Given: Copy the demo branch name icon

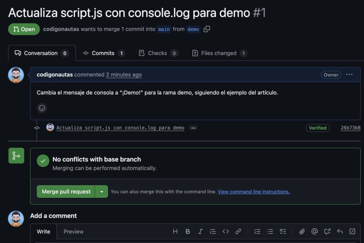Looking at the screenshot, I should [x=207, y=29].
